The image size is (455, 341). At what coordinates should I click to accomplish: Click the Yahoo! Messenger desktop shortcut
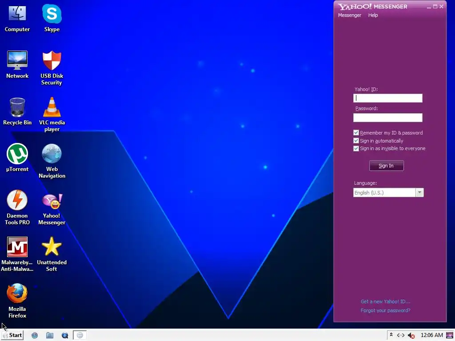point(52,210)
